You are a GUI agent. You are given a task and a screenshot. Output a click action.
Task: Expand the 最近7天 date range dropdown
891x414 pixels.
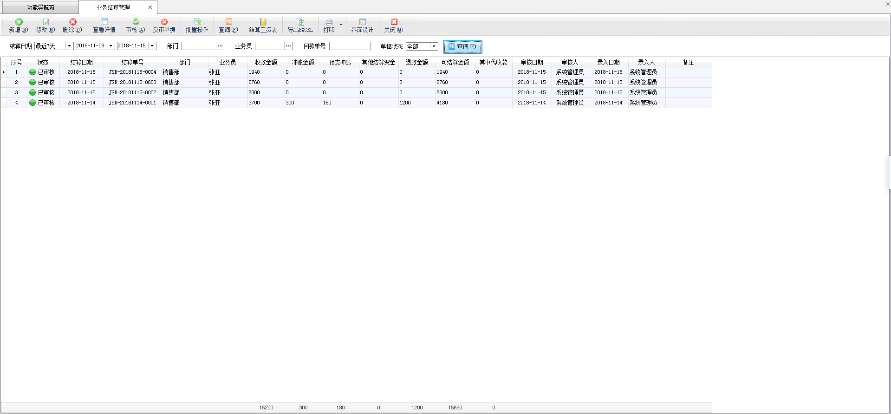coord(70,46)
